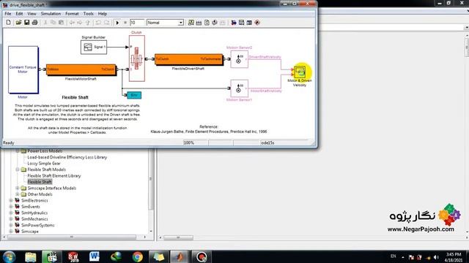Open the View menu
This screenshot has height=263, width=469.
point(32,14)
